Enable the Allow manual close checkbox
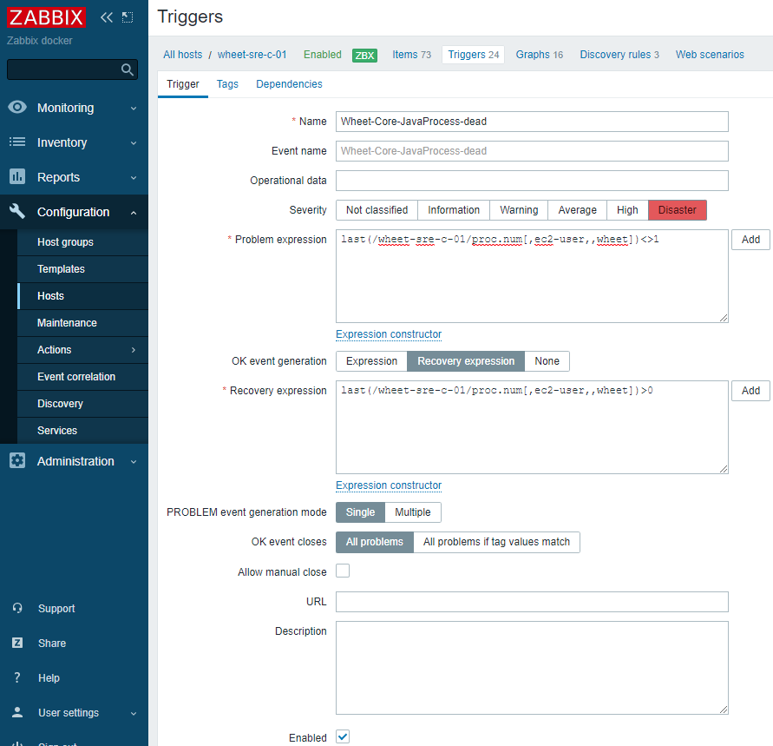The height and width of the screenshot is (746, 773). click(x=342, y=571)
